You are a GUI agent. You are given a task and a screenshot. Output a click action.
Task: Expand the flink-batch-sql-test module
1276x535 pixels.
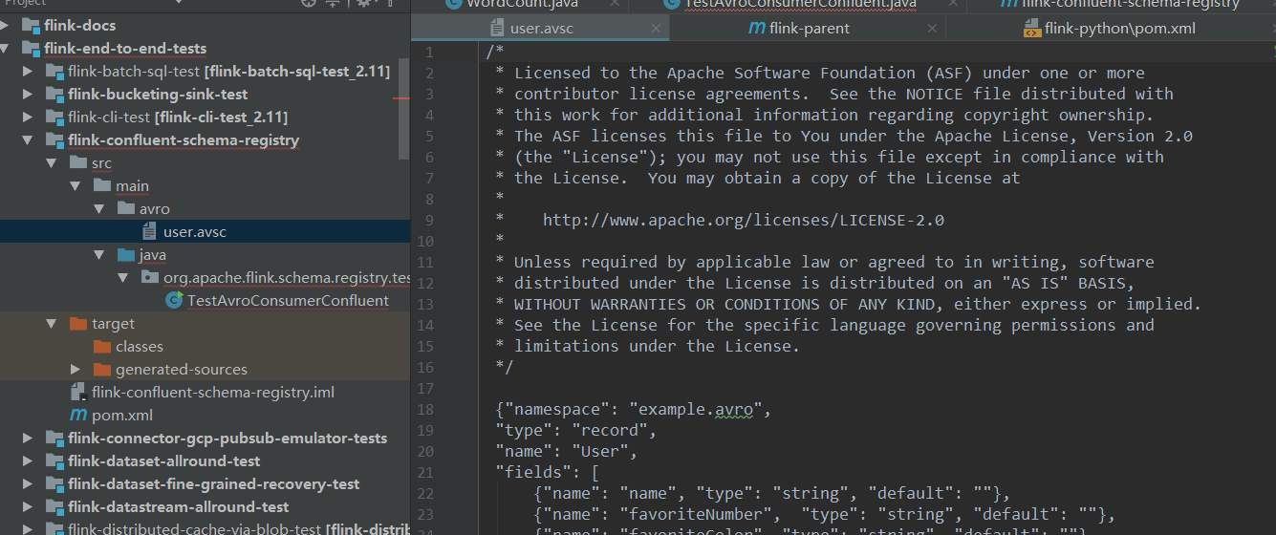pos(28,71)
